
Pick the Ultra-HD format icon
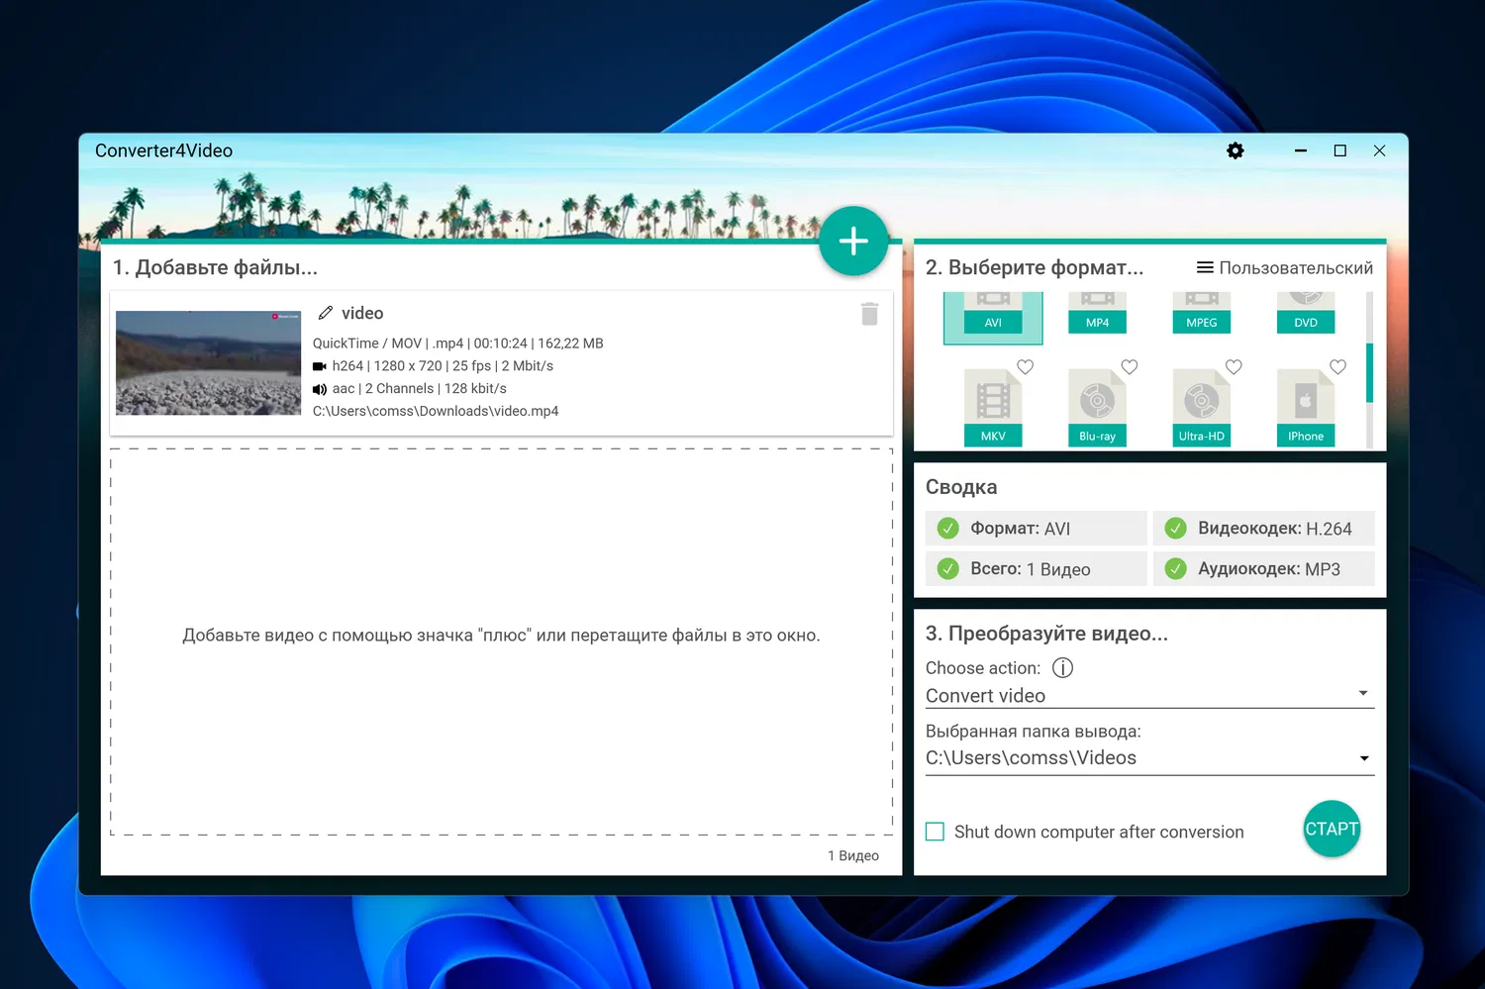(x=1201, y=408)
